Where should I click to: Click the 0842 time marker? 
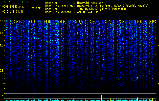click(32, 21)
